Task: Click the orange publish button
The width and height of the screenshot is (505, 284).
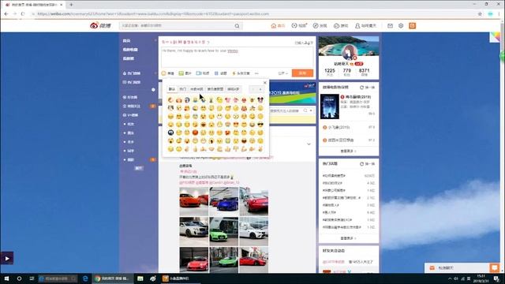Action: (302, 73)
